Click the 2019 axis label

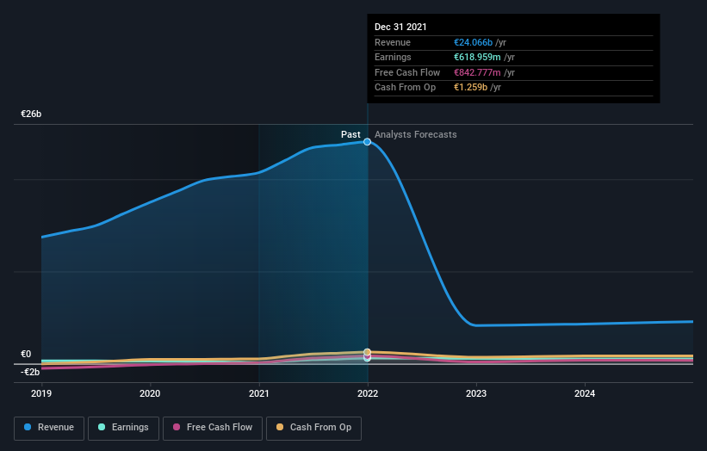[x=41, y=394]
